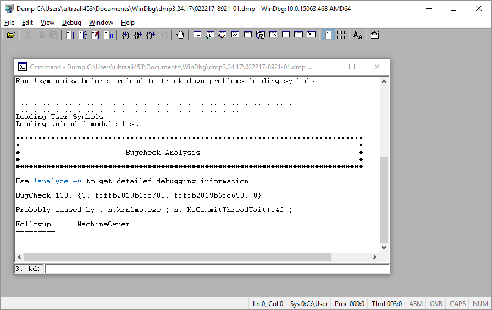This screenshot has height=310, width=492.
Task: Turn Source Mode on toolbar icon
Action: (328, 35)
